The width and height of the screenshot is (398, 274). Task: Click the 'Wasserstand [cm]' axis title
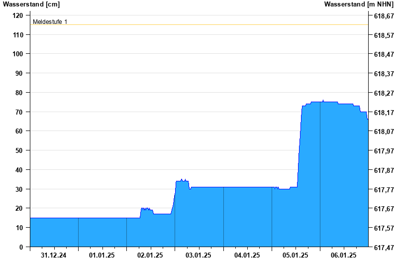tap(31, 4)
